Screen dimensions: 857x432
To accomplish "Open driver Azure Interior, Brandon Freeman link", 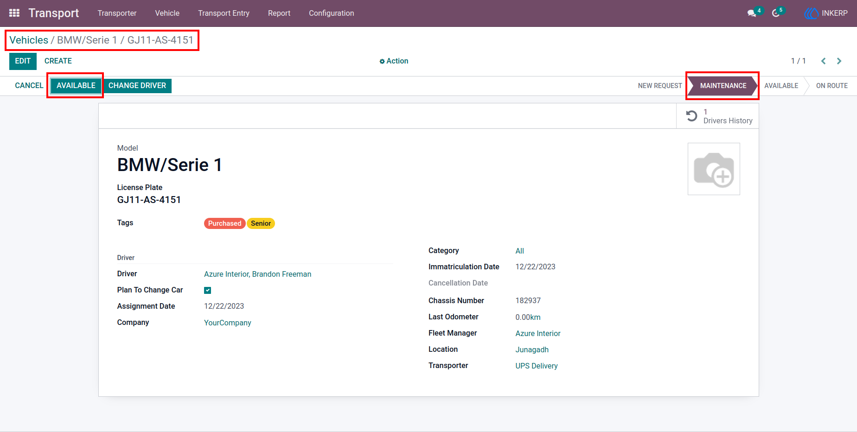I will point(258,274).
